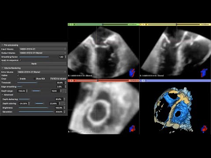Toggle the Apply to sequence checkbox
This screenshot has height=158, width=211.
coord(20,60)
